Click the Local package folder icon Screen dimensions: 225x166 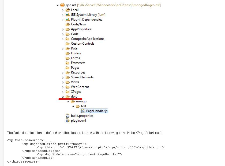(x=67, y=10)
